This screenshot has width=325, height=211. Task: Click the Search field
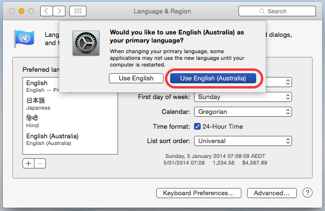(x=277, y=11)
